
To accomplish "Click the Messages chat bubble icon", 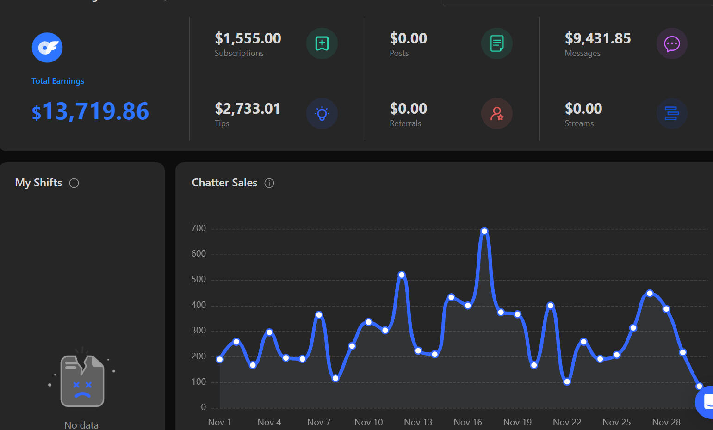I will (672, 43).
